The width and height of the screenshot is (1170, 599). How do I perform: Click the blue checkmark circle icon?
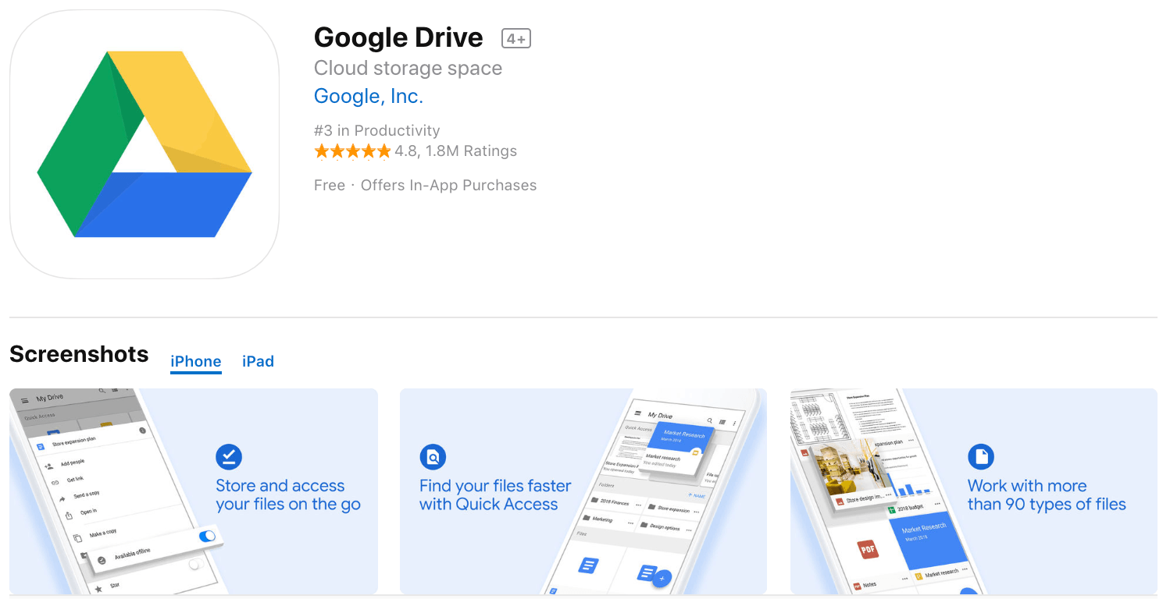[x=229, y=457]
